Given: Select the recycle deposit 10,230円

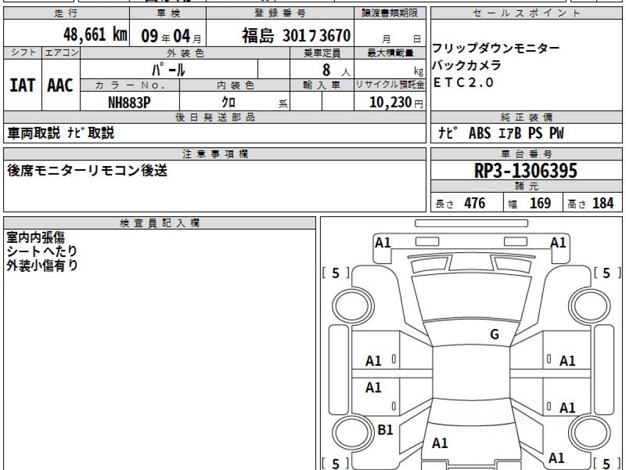Looking at the screenshot, I should (x=396, y=102).
